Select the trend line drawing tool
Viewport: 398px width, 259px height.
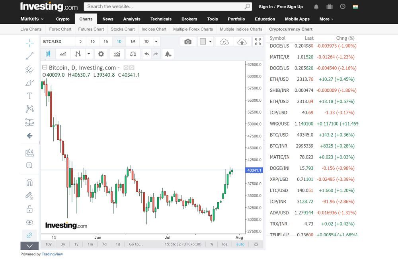pos(29,56)
